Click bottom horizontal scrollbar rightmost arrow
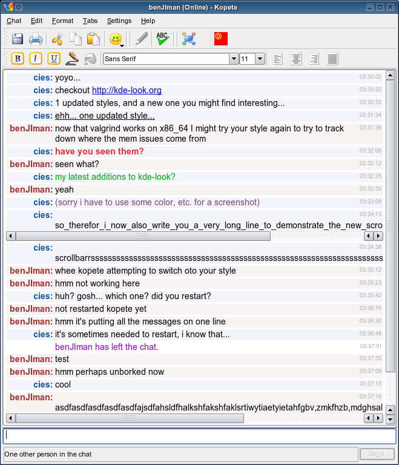 tap(378, 418)
